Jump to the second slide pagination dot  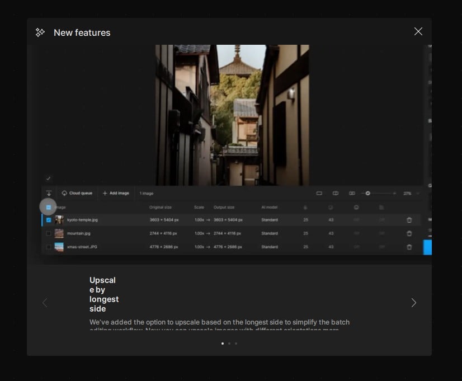(x=229, y=344)
